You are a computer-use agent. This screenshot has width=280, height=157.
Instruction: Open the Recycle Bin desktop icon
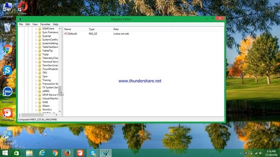click(7, 30)
